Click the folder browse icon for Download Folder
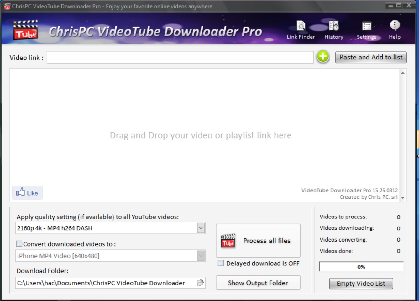The height and width of the screenshot is (301, 419). [x=200, y=283]
